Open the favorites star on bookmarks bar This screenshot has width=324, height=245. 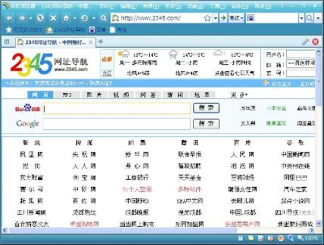tap(9, 30)
